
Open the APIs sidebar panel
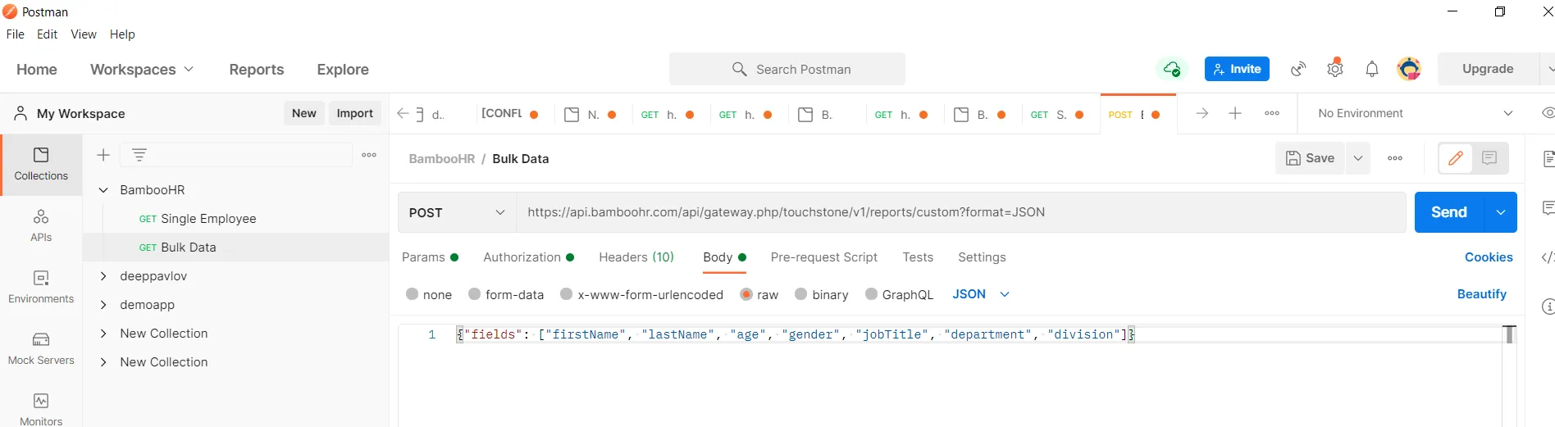click(x=41, y=226)
